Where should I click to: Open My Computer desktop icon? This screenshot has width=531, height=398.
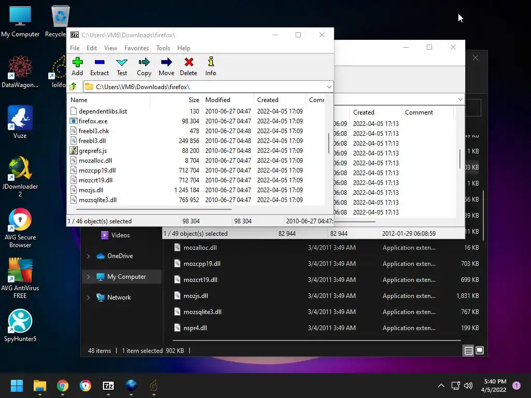coord(20,22)
